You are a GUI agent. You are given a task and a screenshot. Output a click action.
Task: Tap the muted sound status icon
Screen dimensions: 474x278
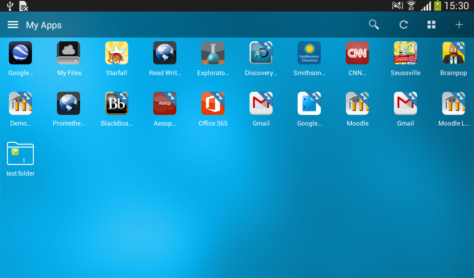398,6
